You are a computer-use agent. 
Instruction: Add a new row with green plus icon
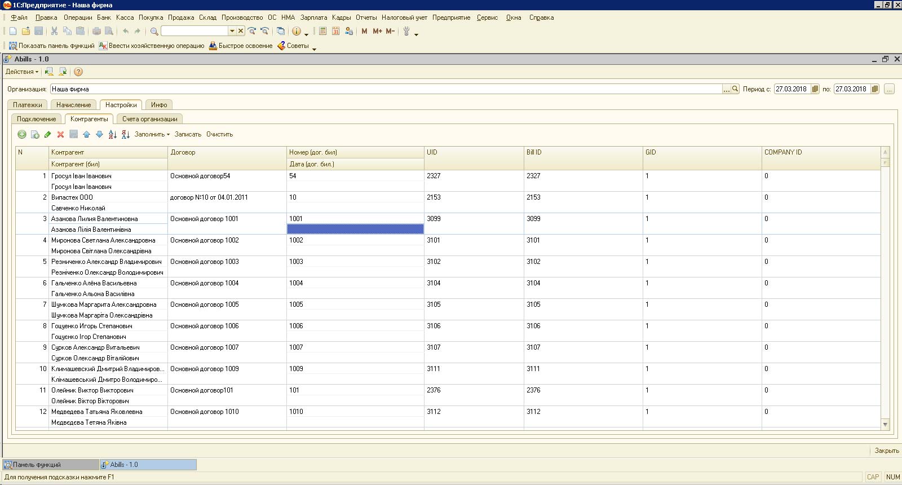click(22, 134)
